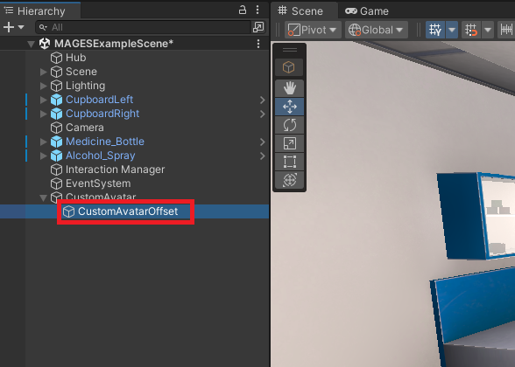The width and height of the screenshot is (515, 367).
Task: Select the Rotate tool
Action: 289,125
